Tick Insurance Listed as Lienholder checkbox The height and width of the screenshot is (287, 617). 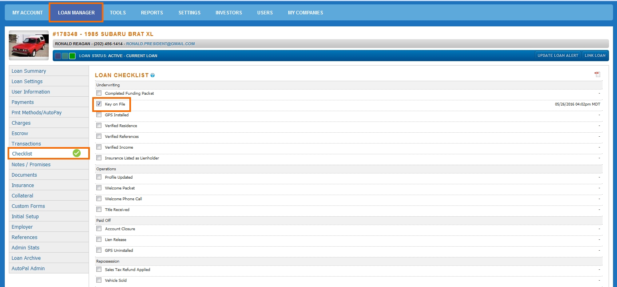[x=99, y=158]
